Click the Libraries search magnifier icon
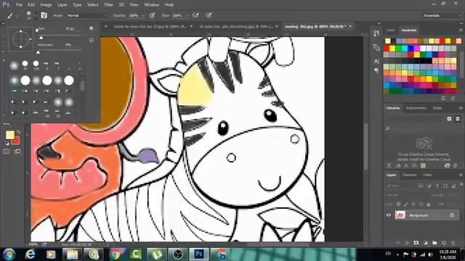 (x=387, y=128)
